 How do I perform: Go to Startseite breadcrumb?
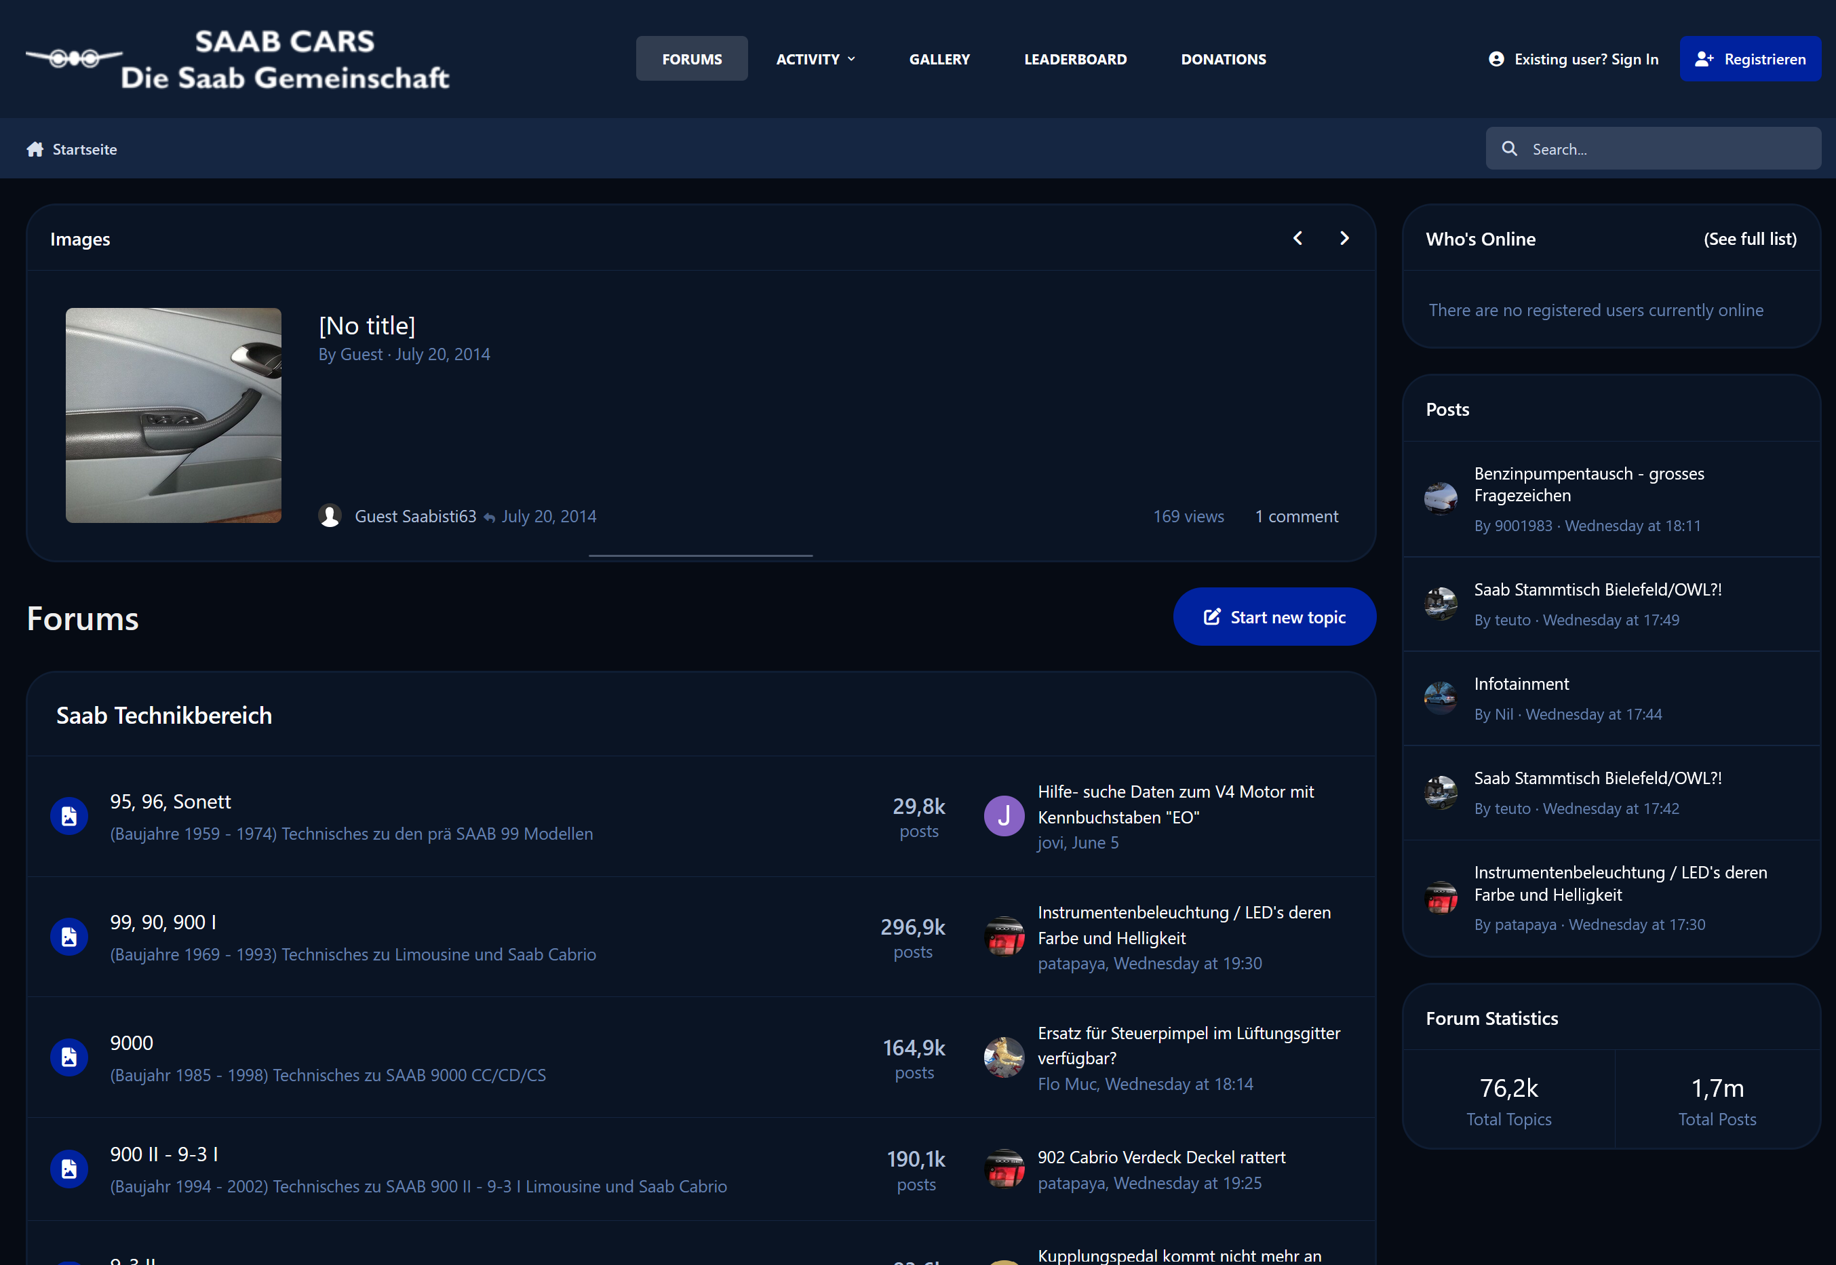coord(85,149)
